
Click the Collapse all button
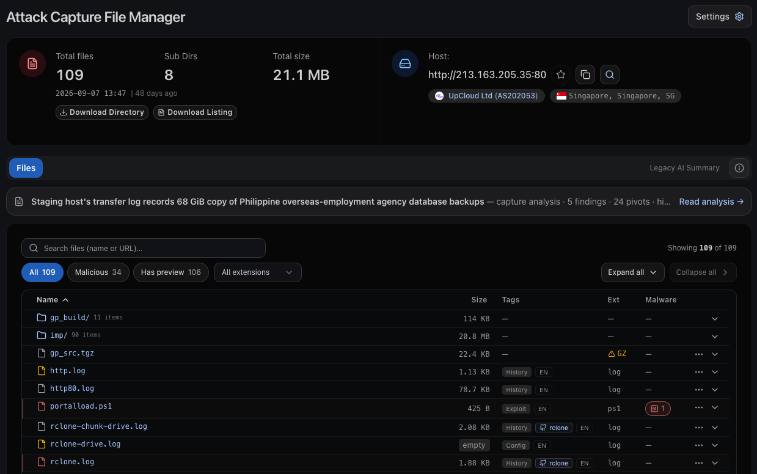(703, 272)
